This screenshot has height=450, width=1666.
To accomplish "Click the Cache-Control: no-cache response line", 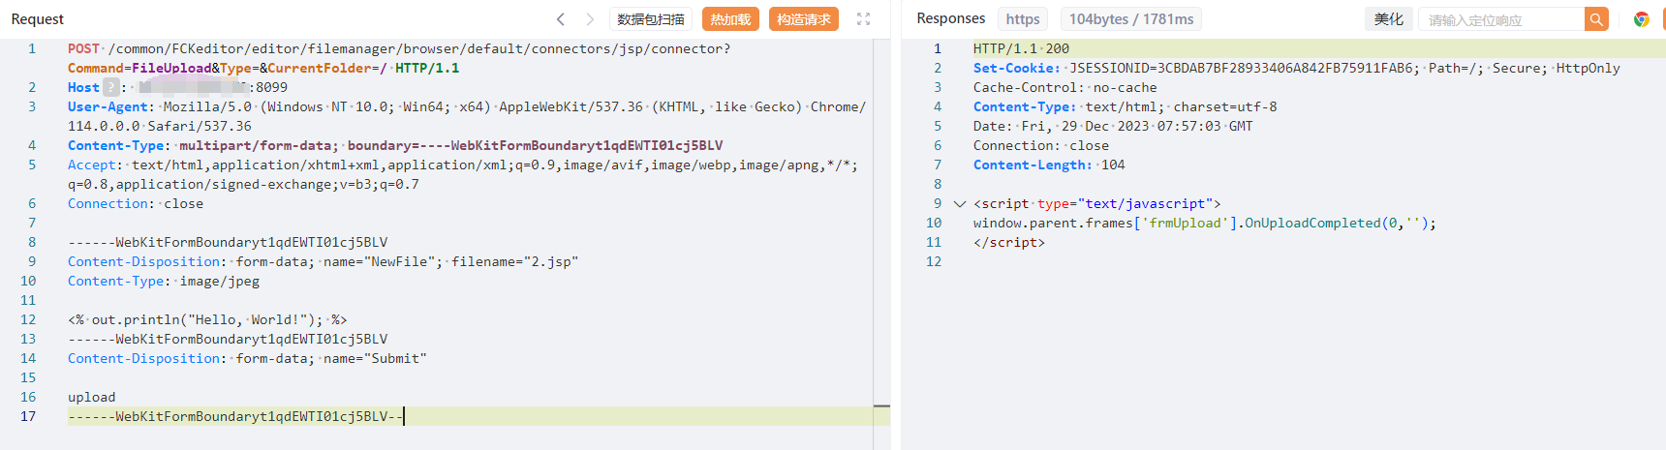I will (1065, 87).
